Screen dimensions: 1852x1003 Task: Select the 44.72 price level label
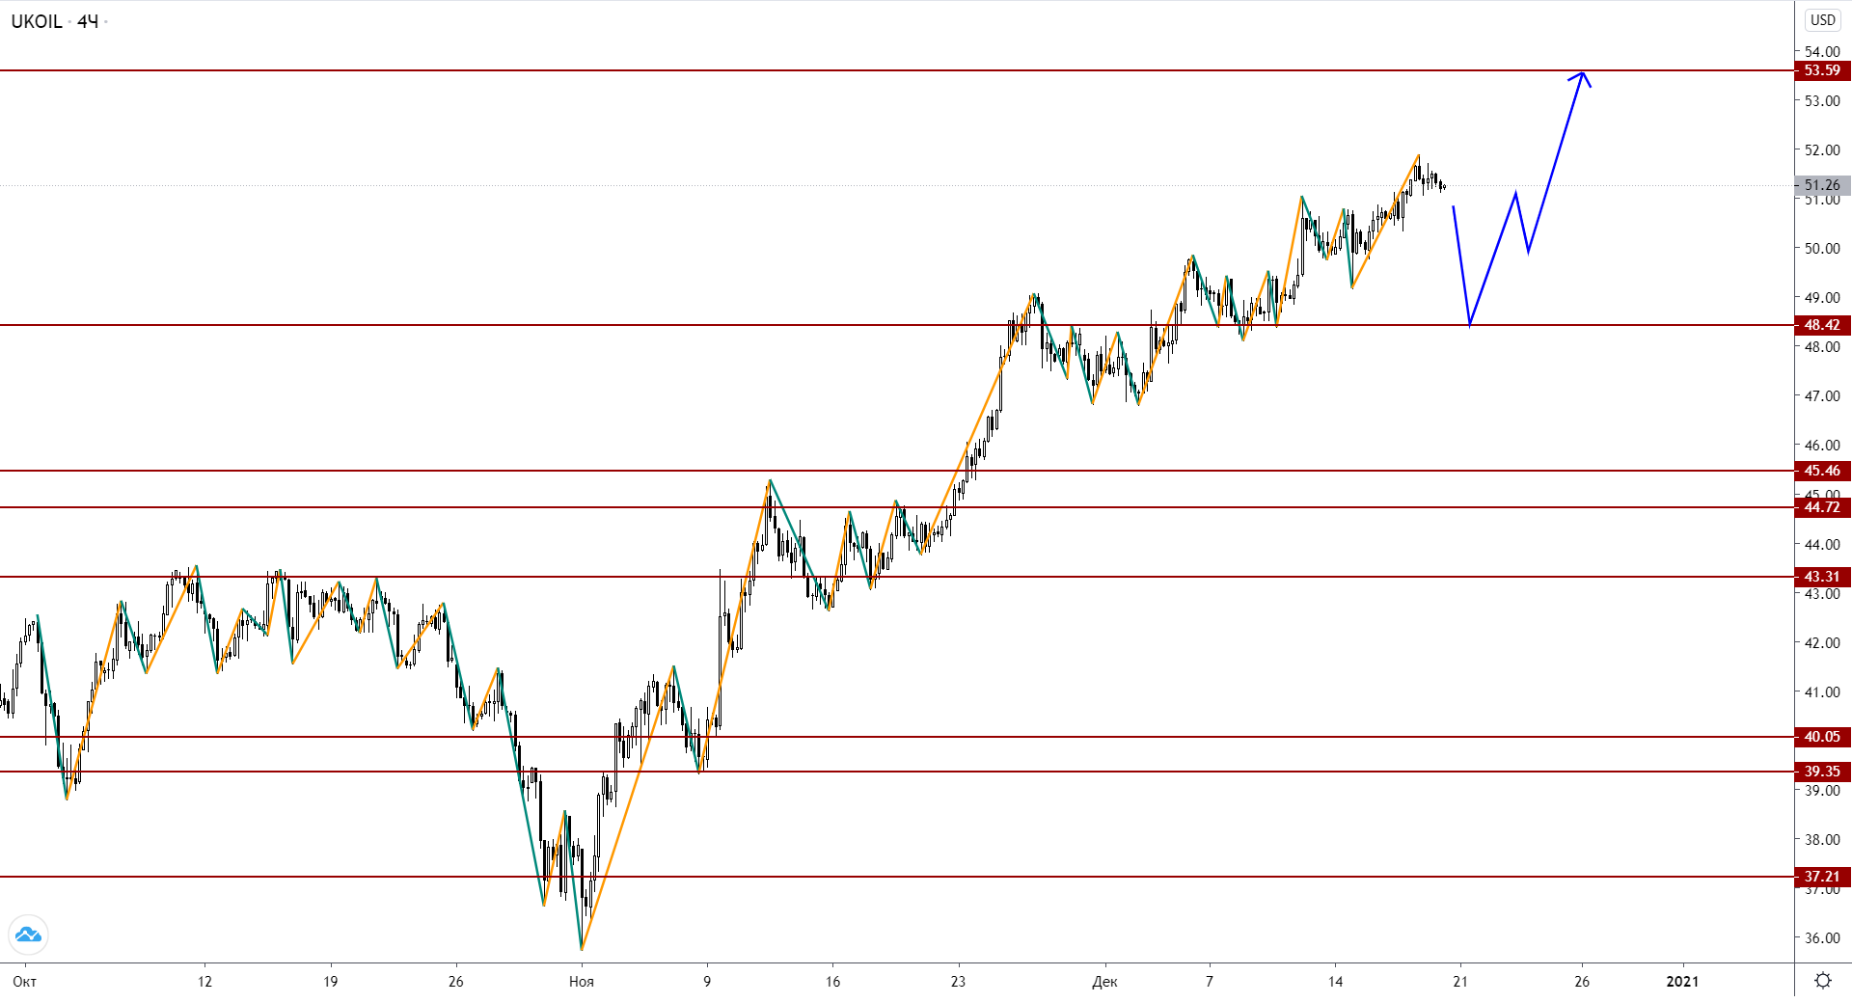pyautogui.click(x=1822, y=507)
